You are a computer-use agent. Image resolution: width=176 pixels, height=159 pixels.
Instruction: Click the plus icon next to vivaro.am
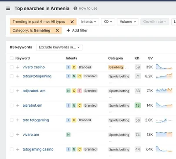(x=18, y=134)
